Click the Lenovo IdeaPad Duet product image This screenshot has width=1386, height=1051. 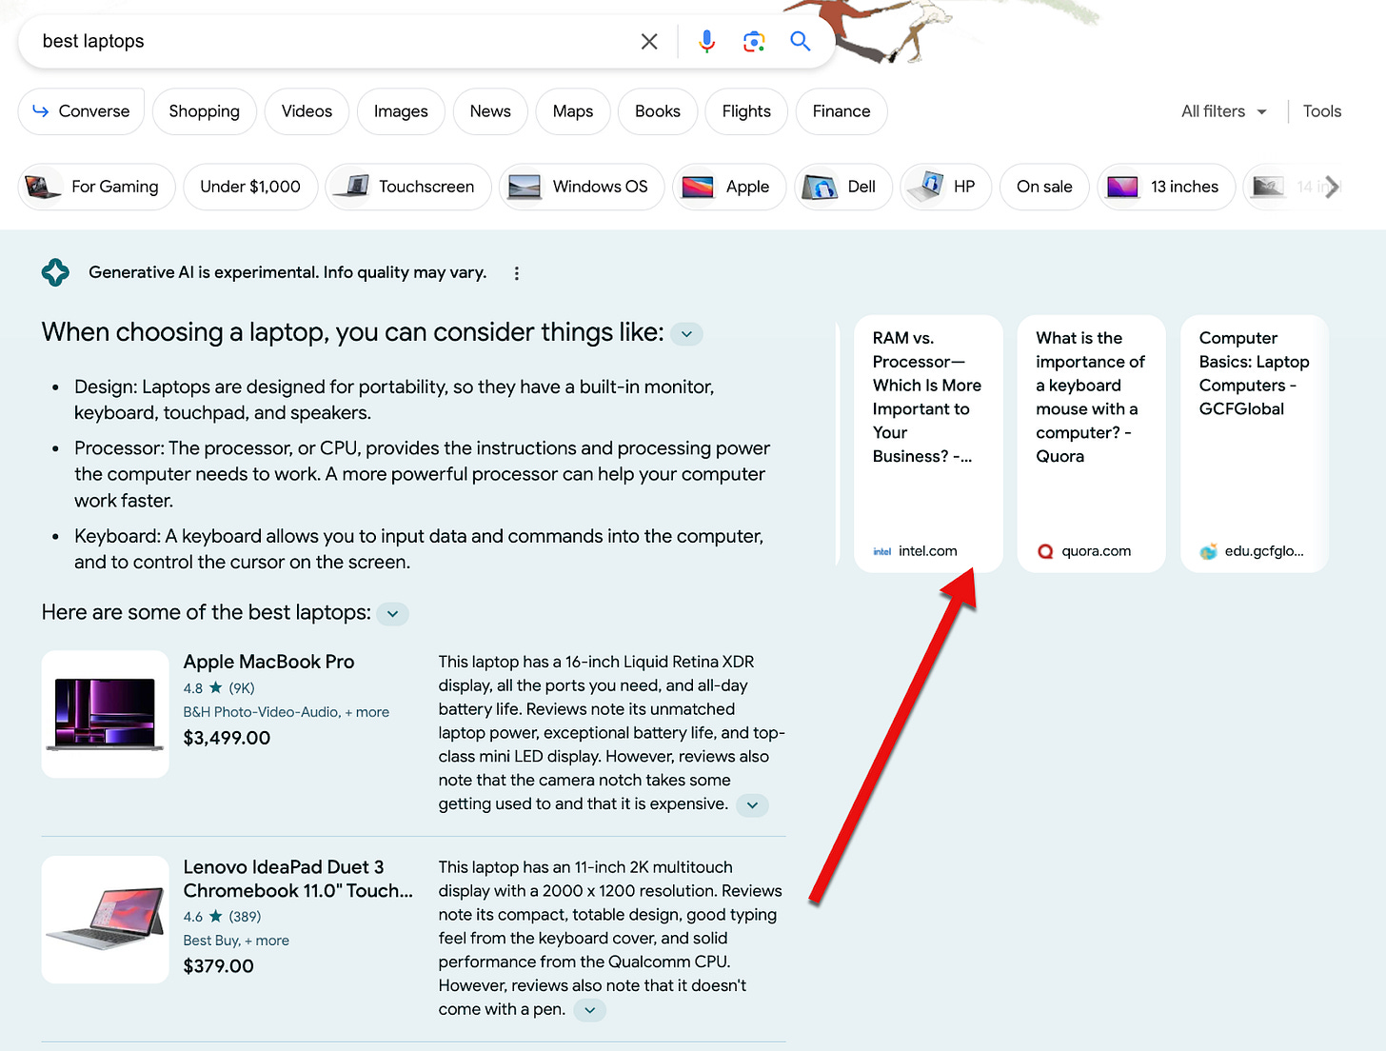tap(105, 920)
